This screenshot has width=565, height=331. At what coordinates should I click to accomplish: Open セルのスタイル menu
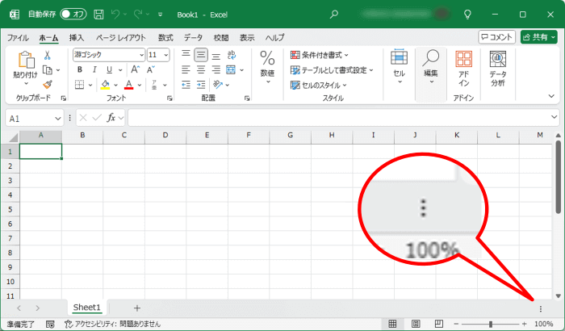click(x=319, y=85)
